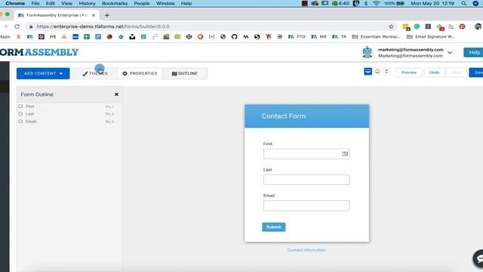The image size is (483, 272).
Task: Open the MR bookmark
Action: click(x=318, y=37)
